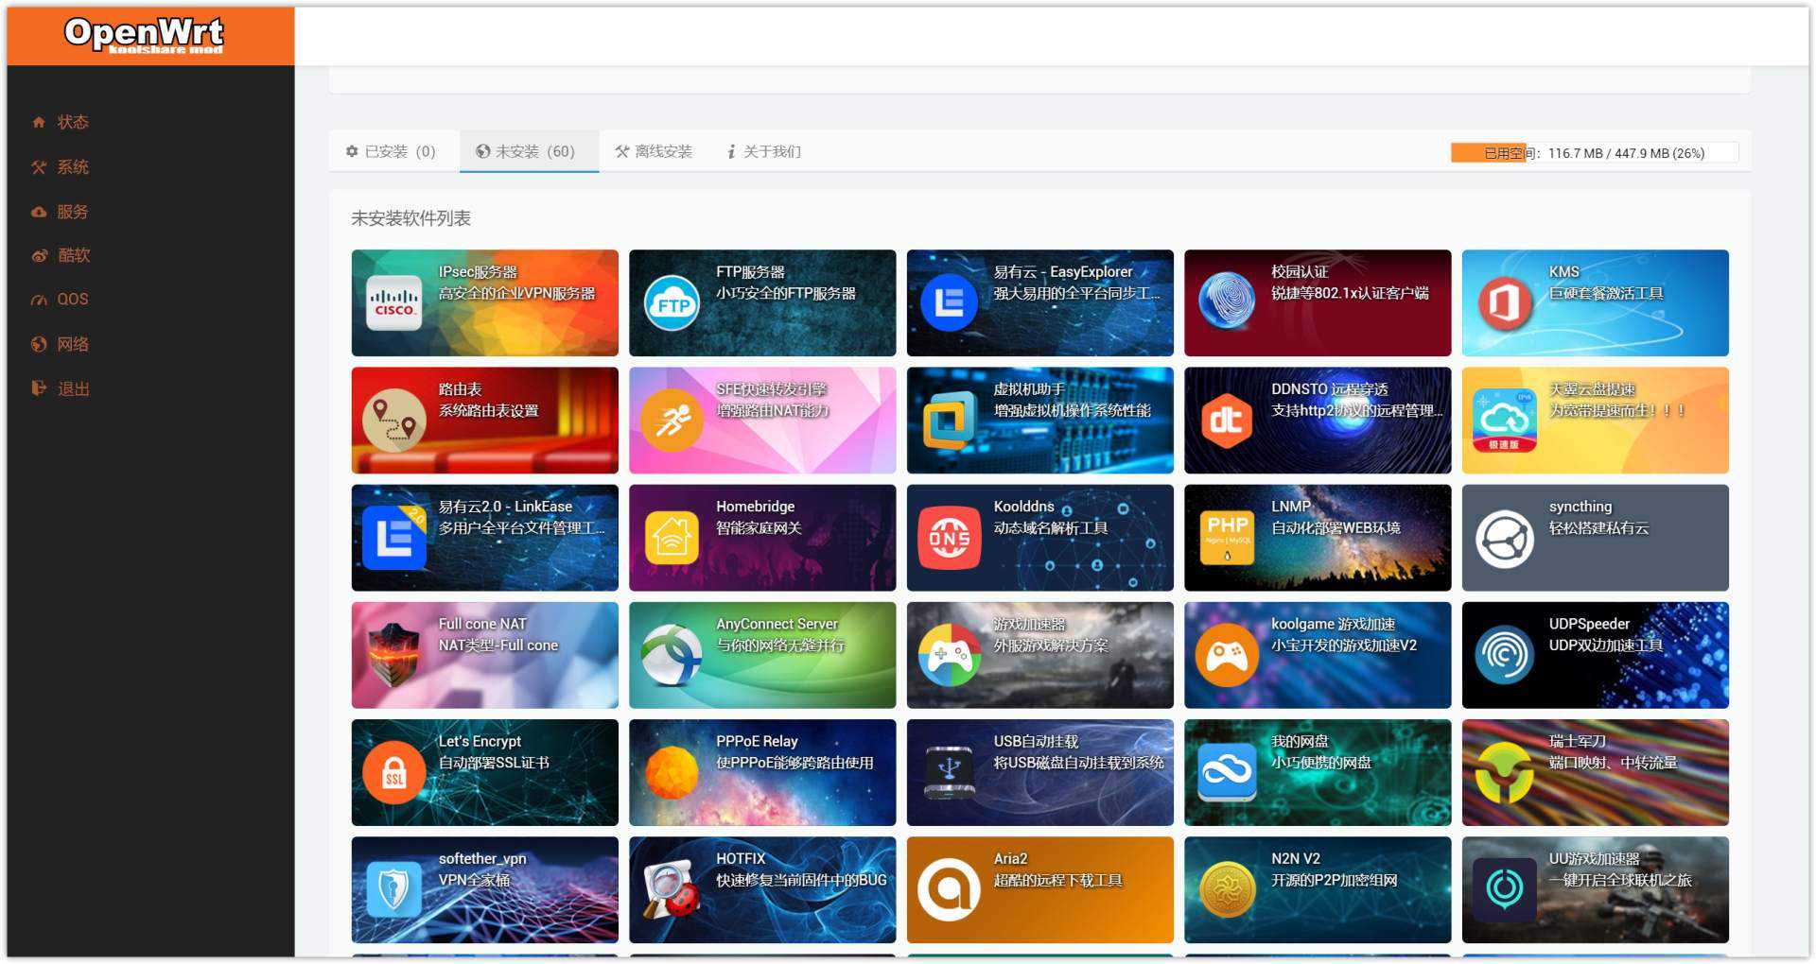Click the 退出 logout link
This screenshot has height=964, width=1816.
point(73,388)
